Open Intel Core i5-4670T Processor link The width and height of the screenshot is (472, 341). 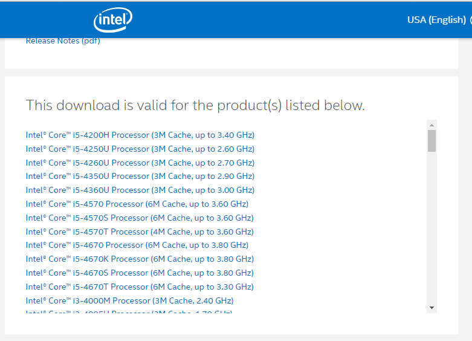coord(140,287)
